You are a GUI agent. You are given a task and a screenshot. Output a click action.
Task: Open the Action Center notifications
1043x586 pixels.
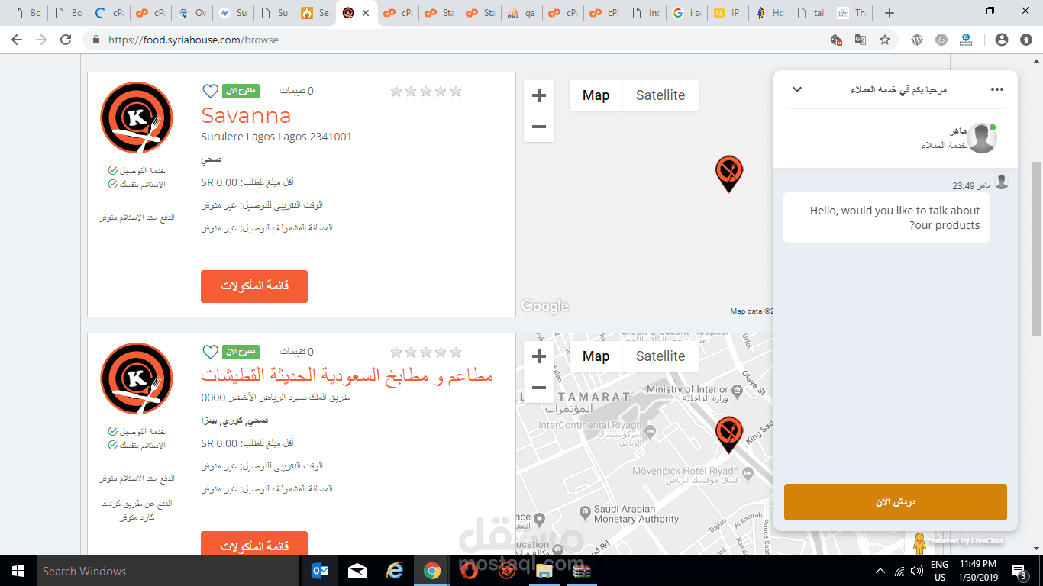(1019, 571)
